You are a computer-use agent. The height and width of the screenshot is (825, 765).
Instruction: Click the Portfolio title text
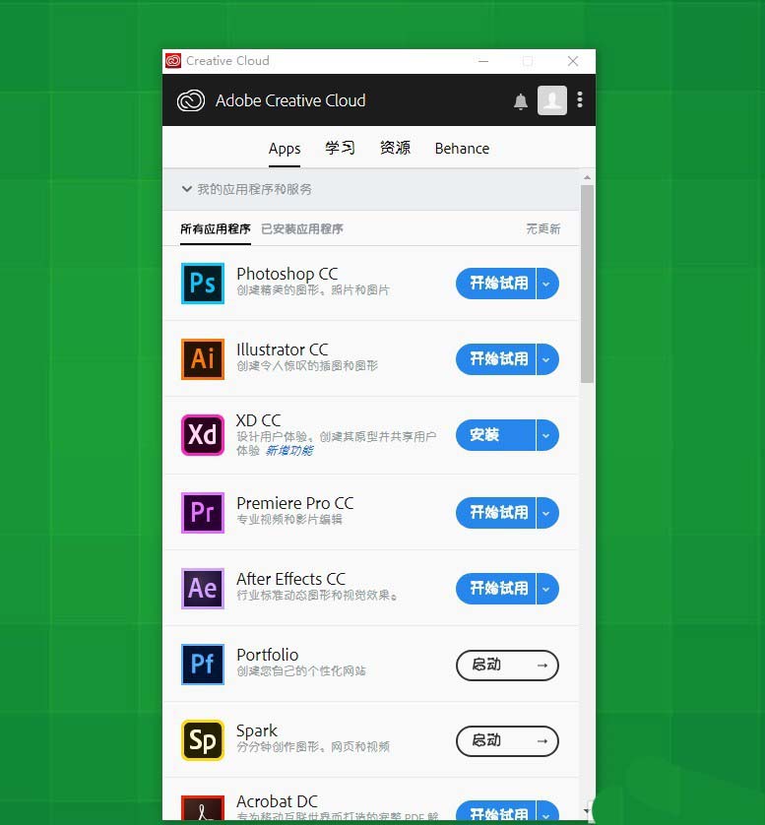[267, 655]
